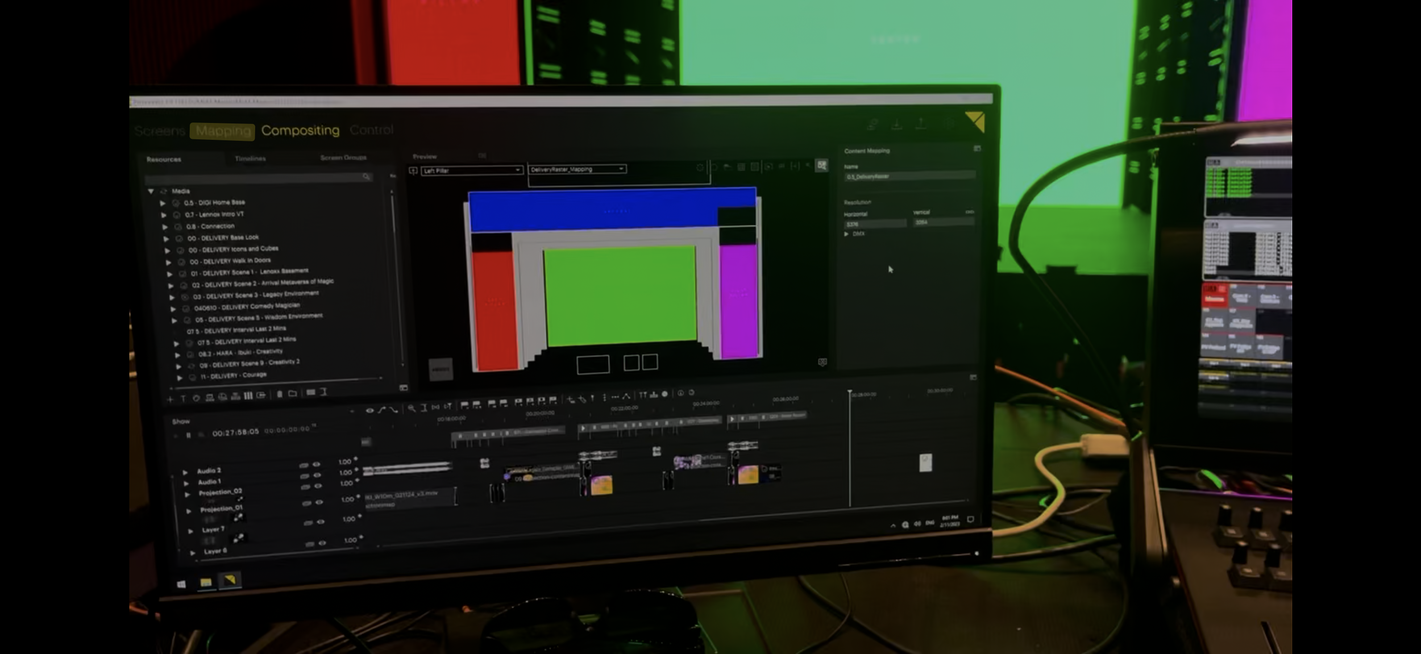Open File Explorer from the taskbar
Viewport: 1421px width, 654px height.
pos(206,582)
